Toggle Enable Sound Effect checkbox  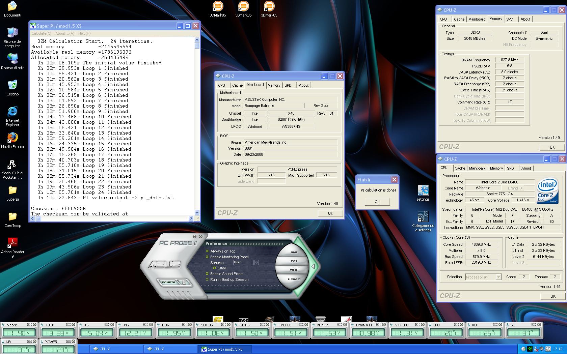[x=207, y=274]
